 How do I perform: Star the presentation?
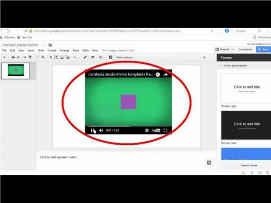click(44, 45)
